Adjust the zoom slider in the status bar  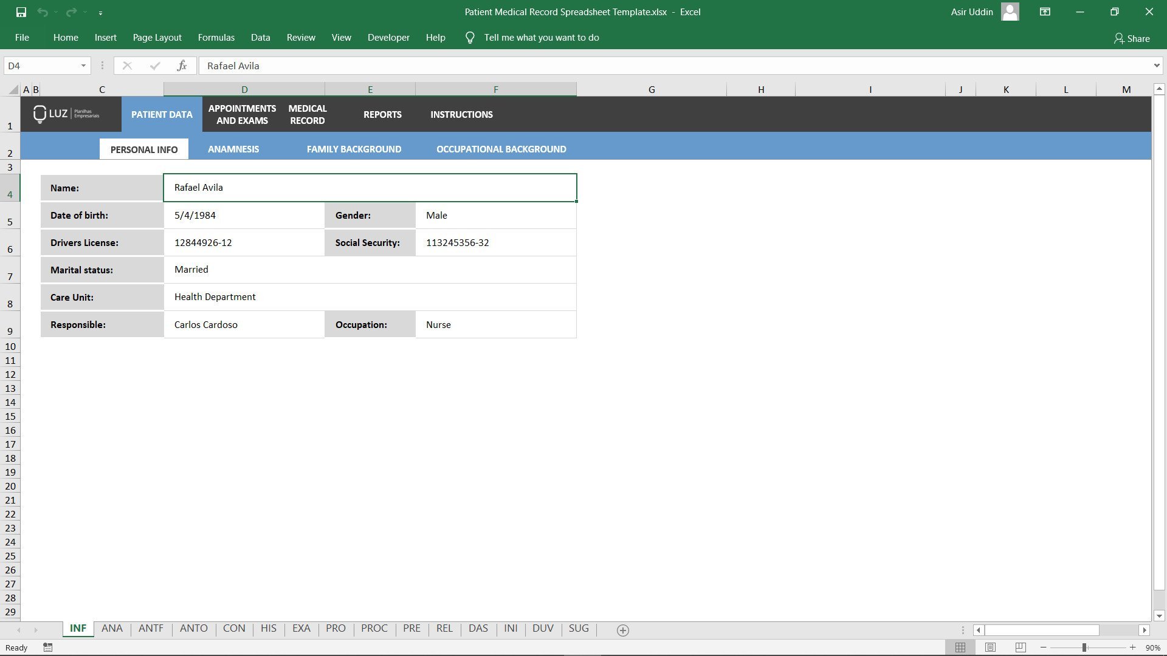1084,647
